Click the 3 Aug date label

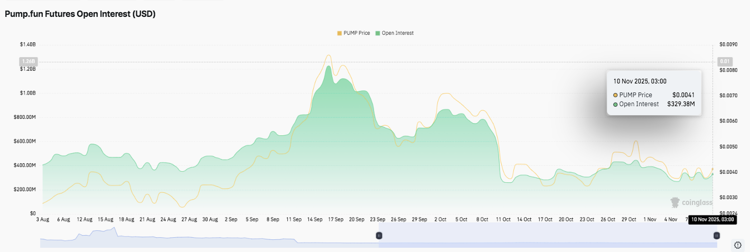click(x=43, y=219)
